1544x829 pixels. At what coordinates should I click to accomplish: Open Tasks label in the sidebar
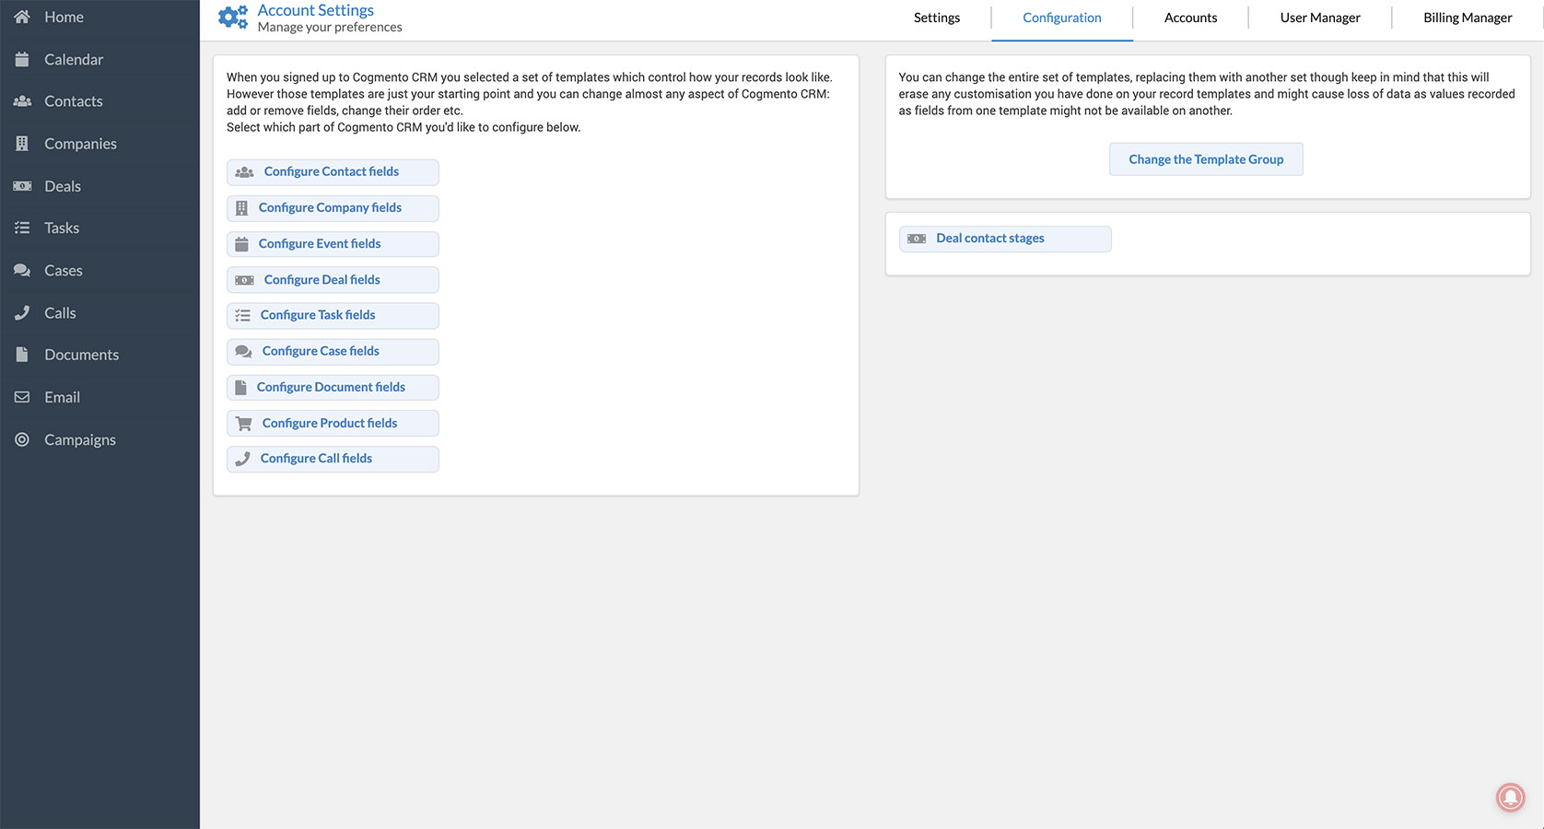(x=62, y=228)
